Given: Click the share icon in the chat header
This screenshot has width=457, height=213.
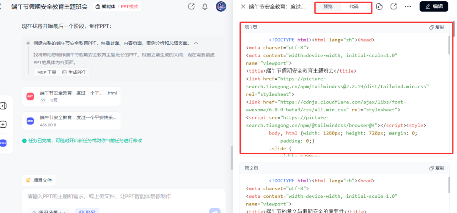Looking at the screenshot, I should [x=191, y=6].
